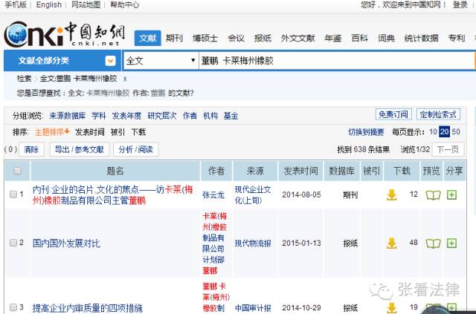This screenshot has height=314, width=476.
Task: Click the search text input field
Action: click(337, 61)
